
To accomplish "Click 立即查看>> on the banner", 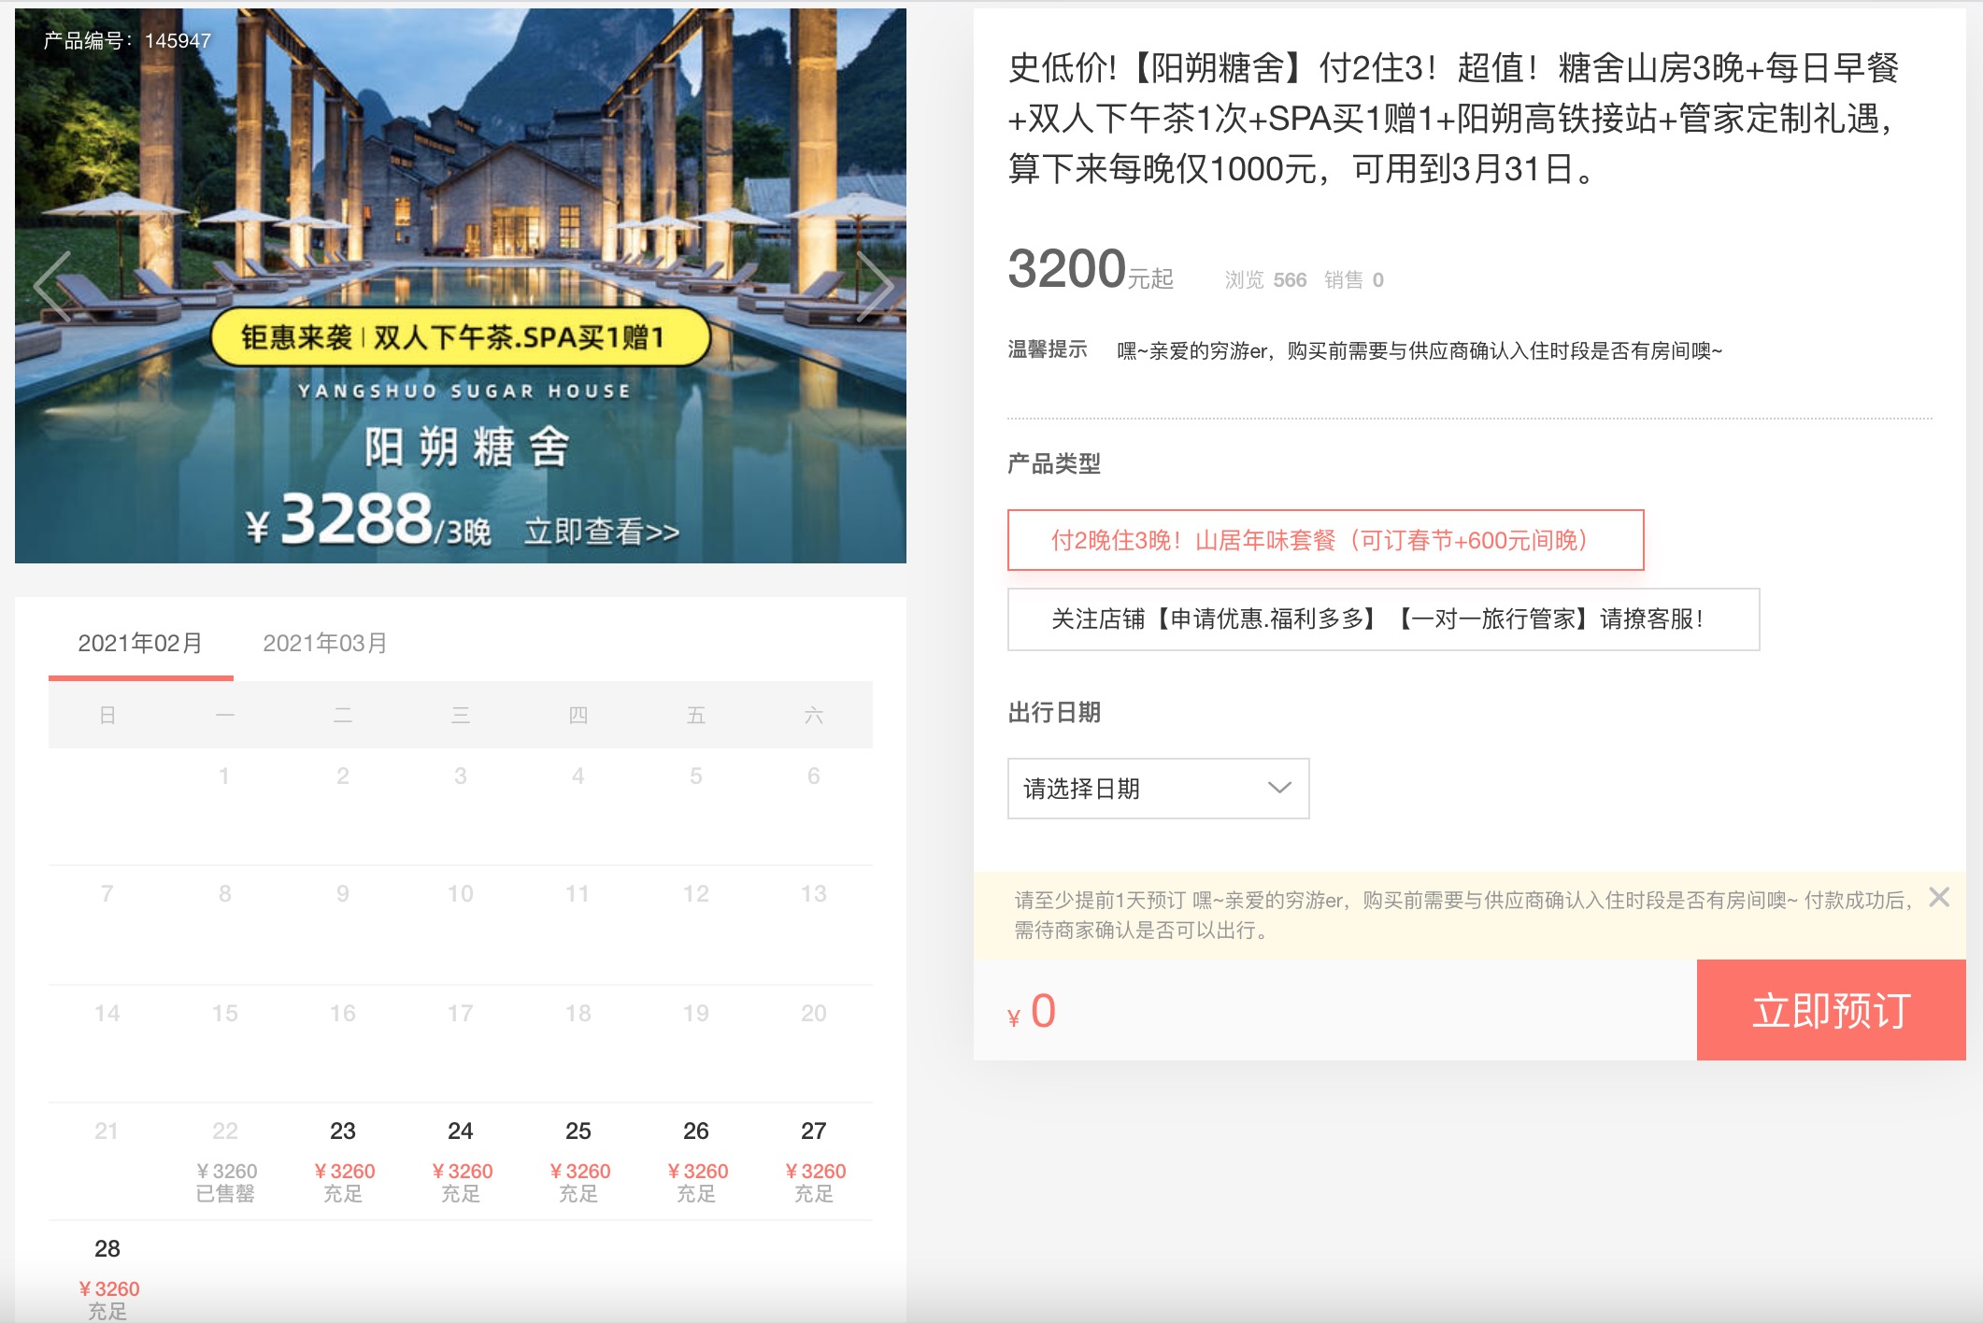I will [x=602, y=532].
